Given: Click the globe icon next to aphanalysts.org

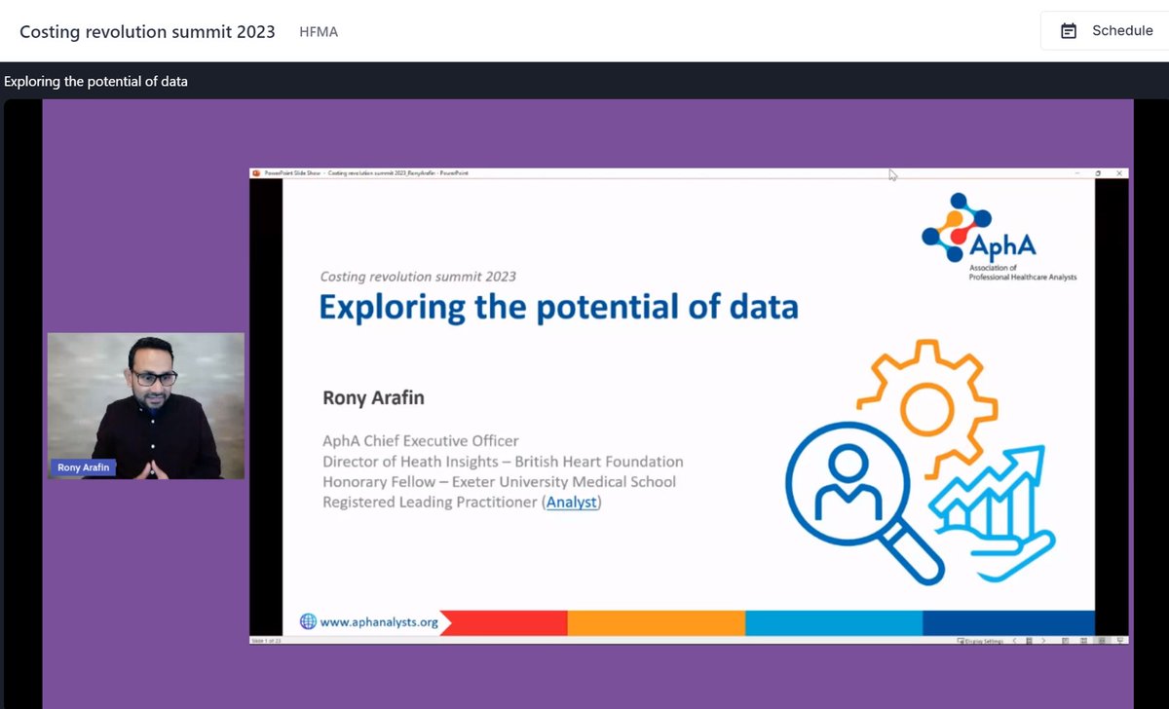Looking at the screenshot, I should point(308,621).
